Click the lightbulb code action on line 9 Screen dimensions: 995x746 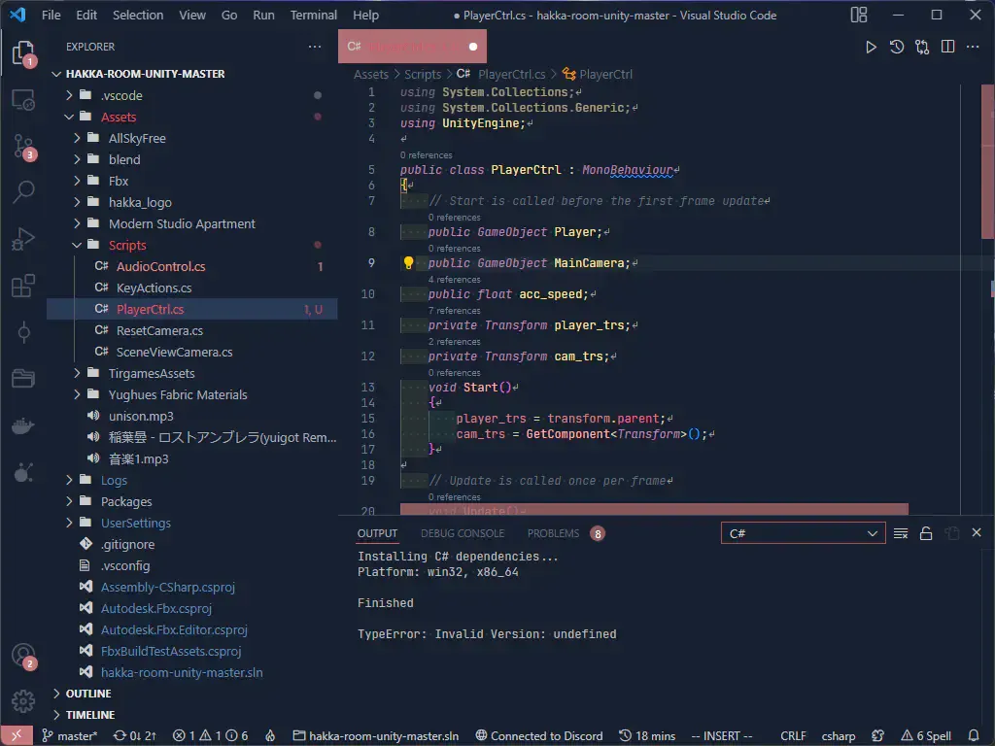point(409,263)
